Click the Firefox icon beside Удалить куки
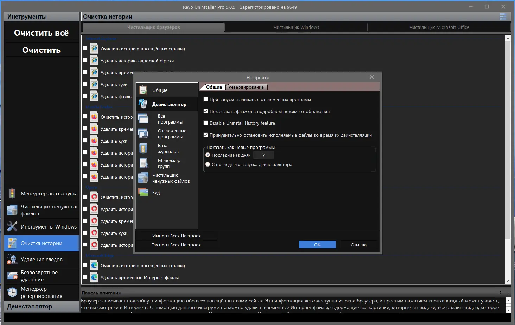This screenshot has width=515, height=325. point(94,141)
